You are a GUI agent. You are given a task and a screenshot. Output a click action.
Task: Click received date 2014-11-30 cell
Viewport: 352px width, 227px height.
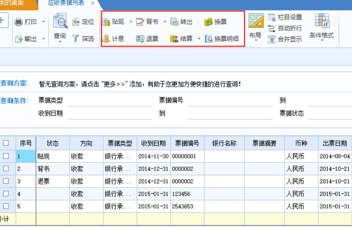(153, 156)
